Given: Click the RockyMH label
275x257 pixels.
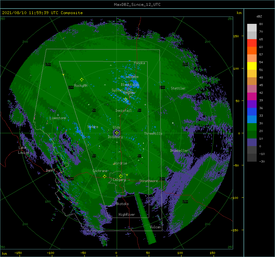Looking at the screenshot, I should pos(81,86).
